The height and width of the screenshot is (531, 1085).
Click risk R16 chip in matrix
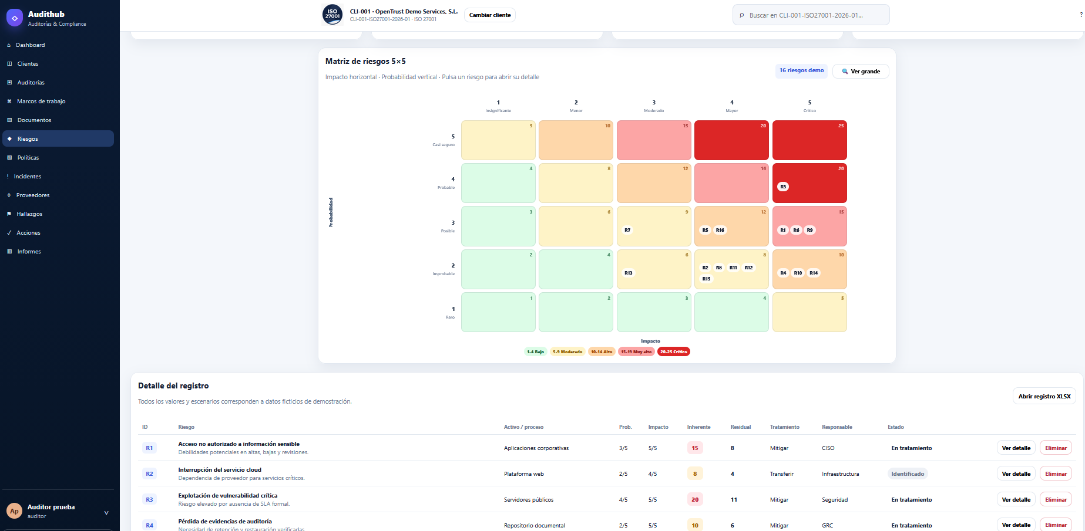pos(720,230)
